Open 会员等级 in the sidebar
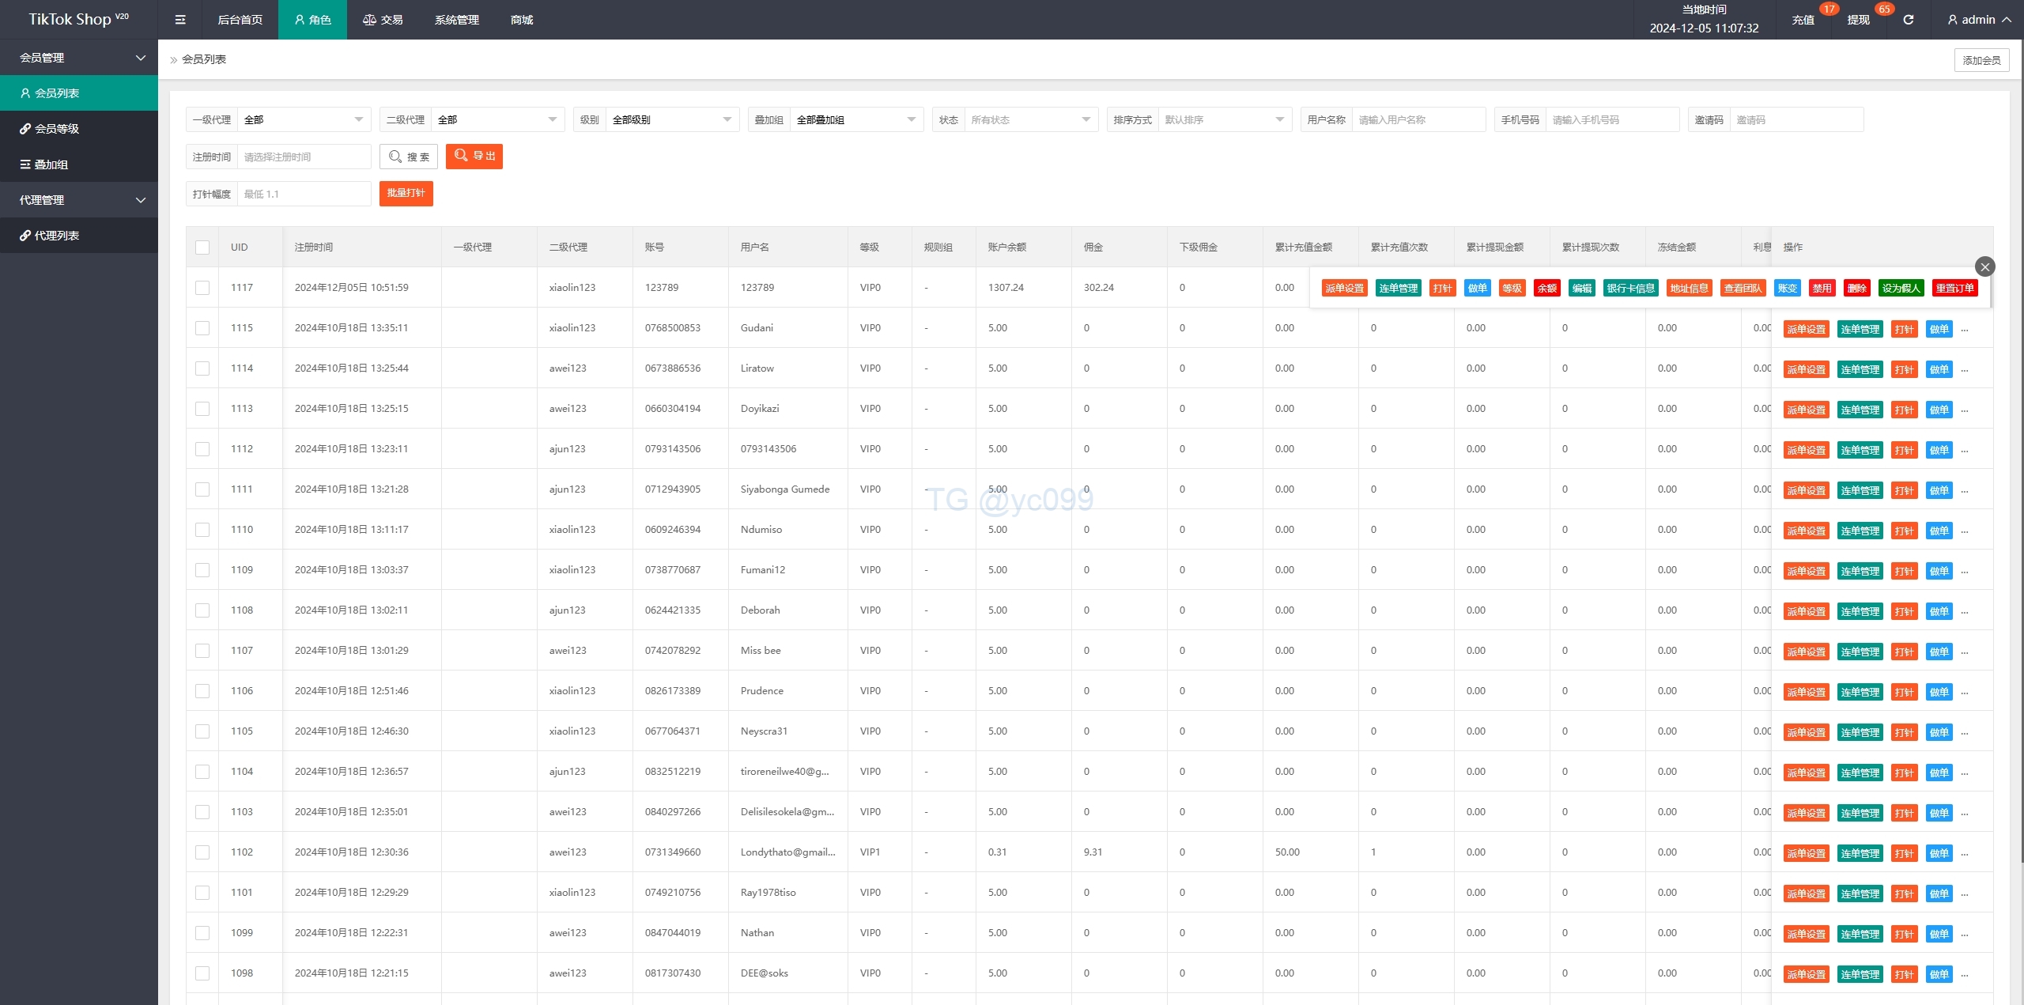The width and height of the screenshot is (2024, 1005). click(57, 128)
